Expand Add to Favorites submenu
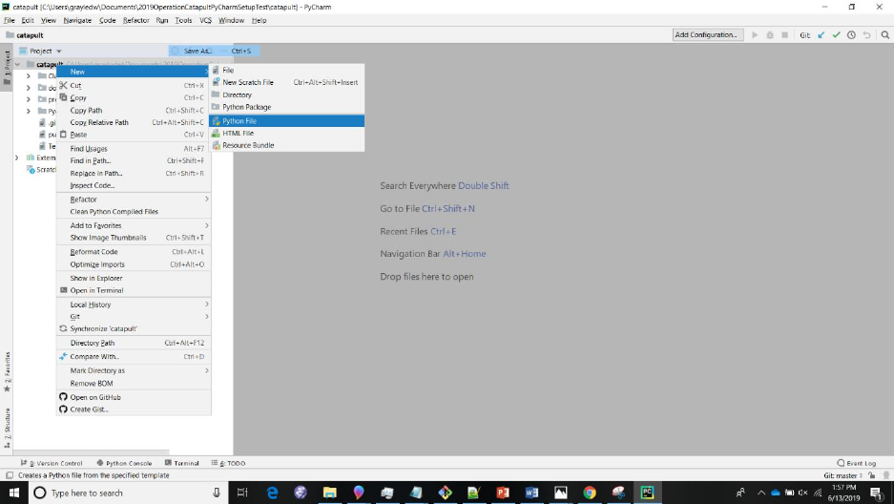 point(134,226)
